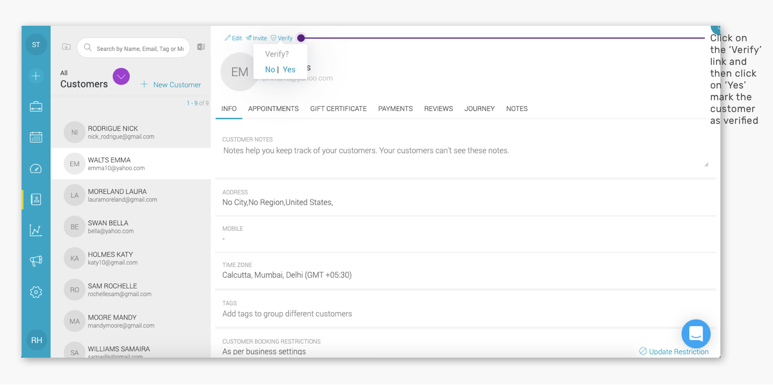Click the Customer Notes text area
This screenshot has width=773, height=385.
pos(465,156)
